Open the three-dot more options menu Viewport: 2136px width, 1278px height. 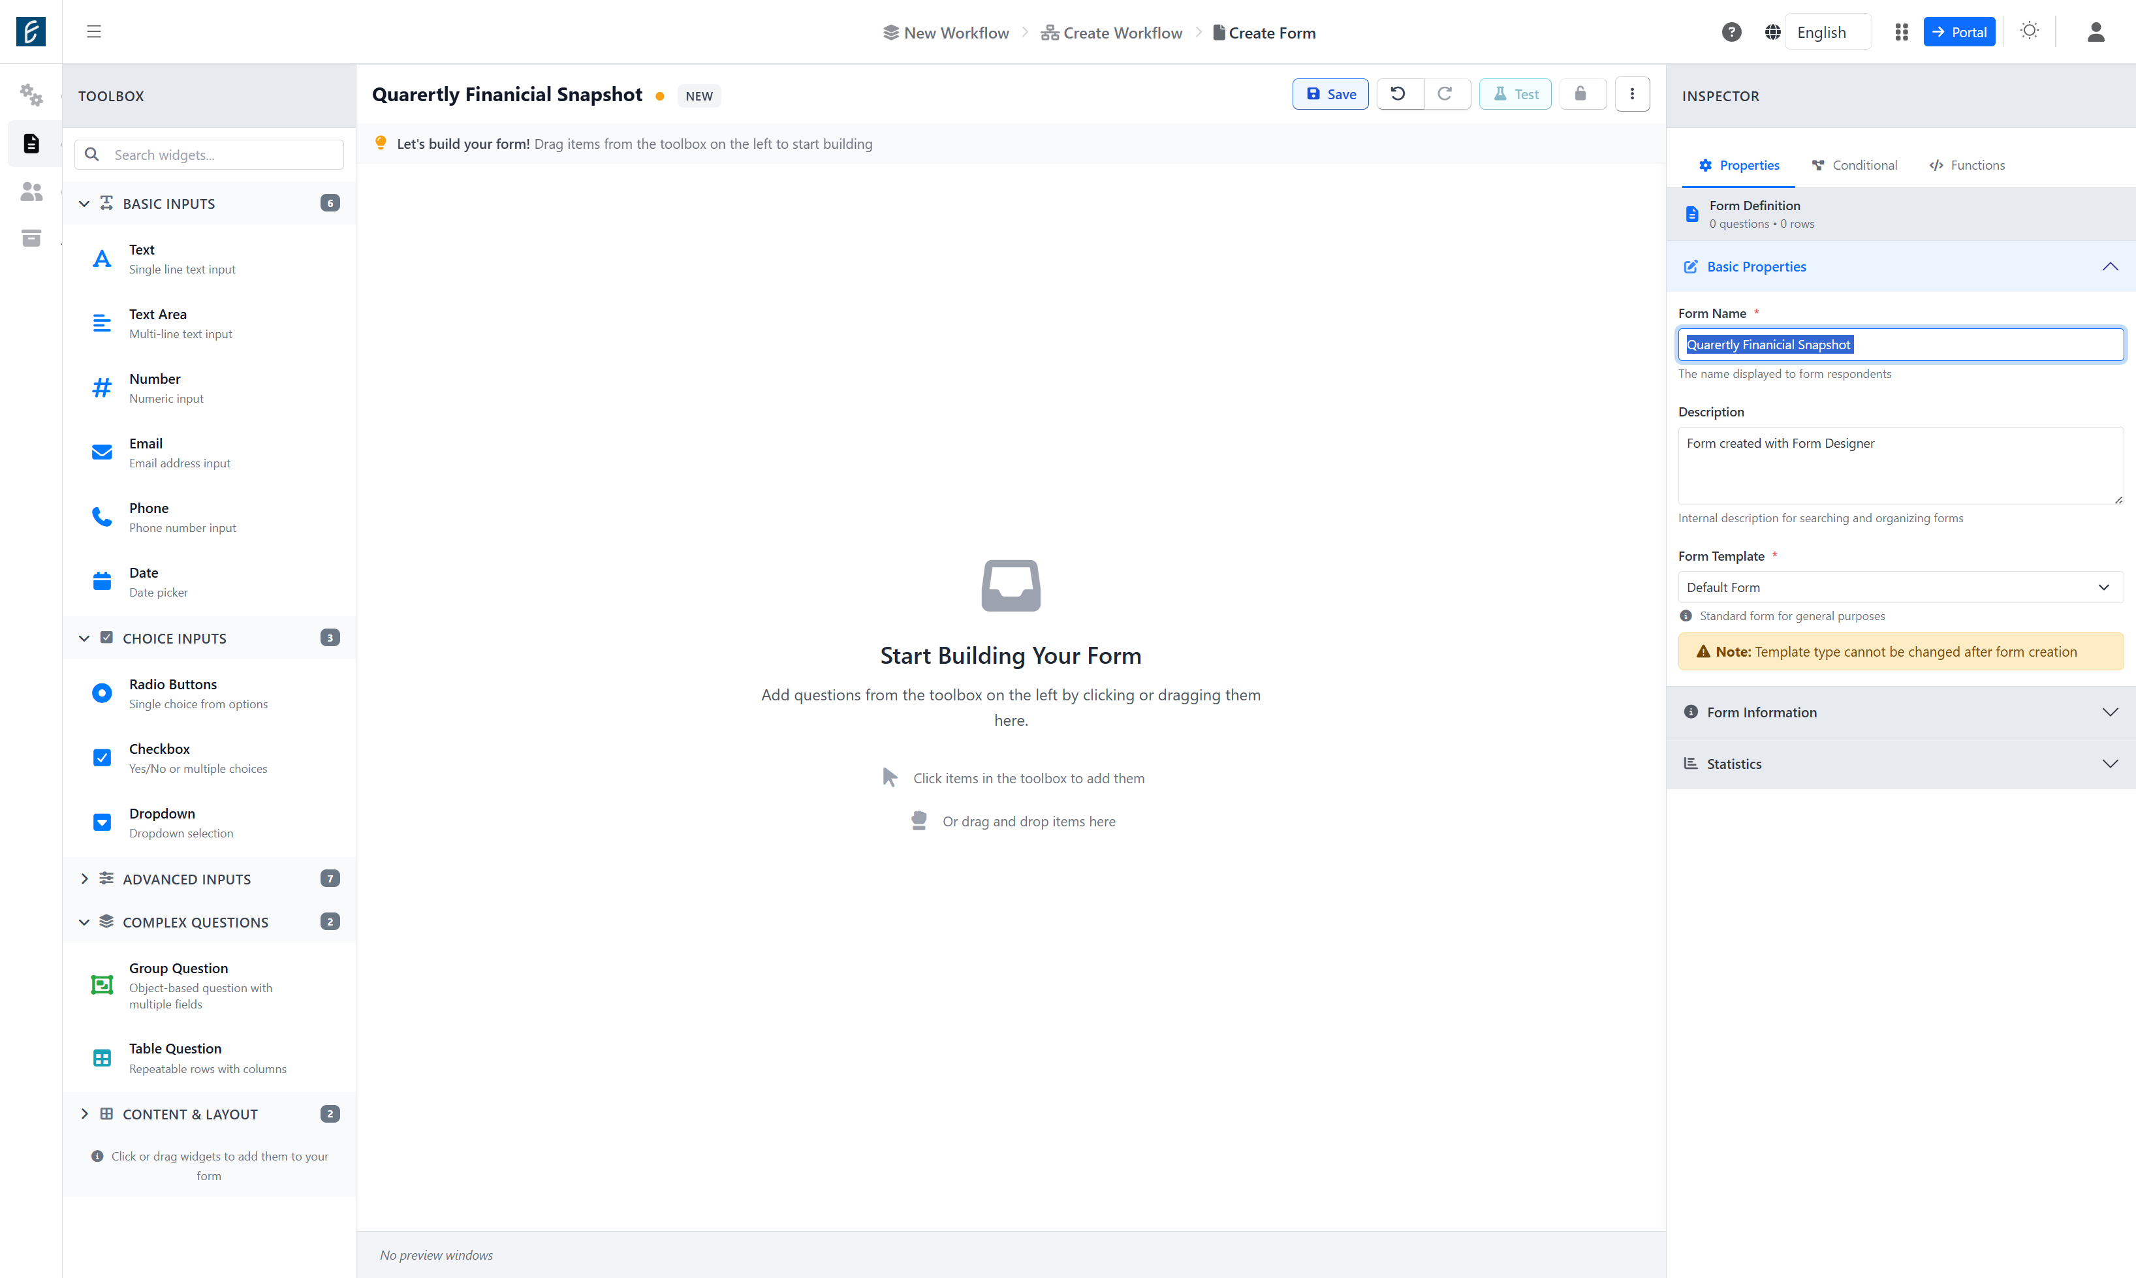tap(1632, 94)
